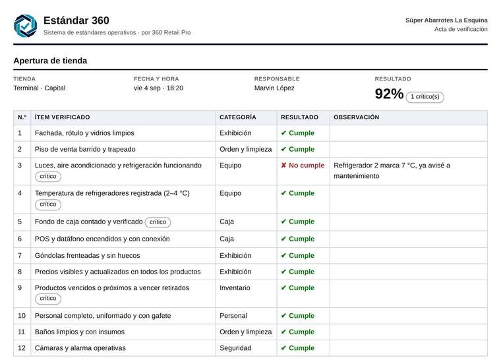
Task: Click the 92% result score
Action: coord(389,94)
